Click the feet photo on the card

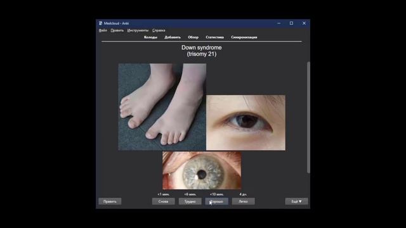162,107
